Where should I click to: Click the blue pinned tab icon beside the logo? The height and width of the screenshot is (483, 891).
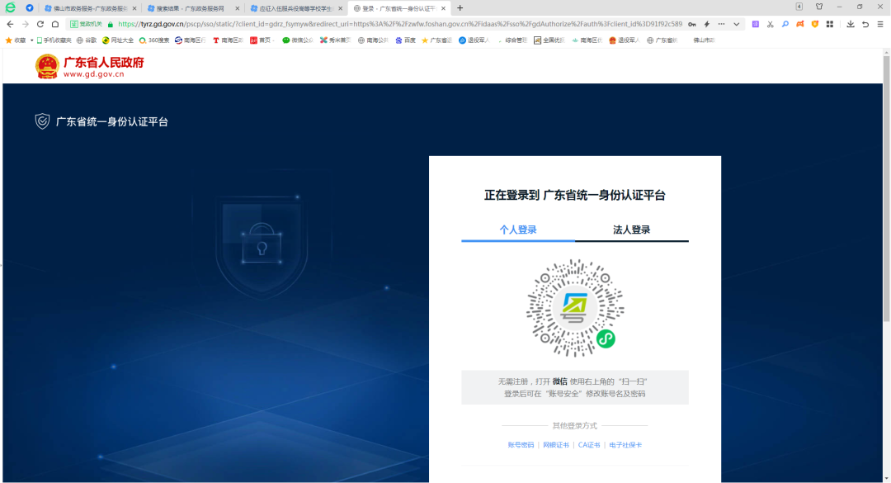(30, 8)
